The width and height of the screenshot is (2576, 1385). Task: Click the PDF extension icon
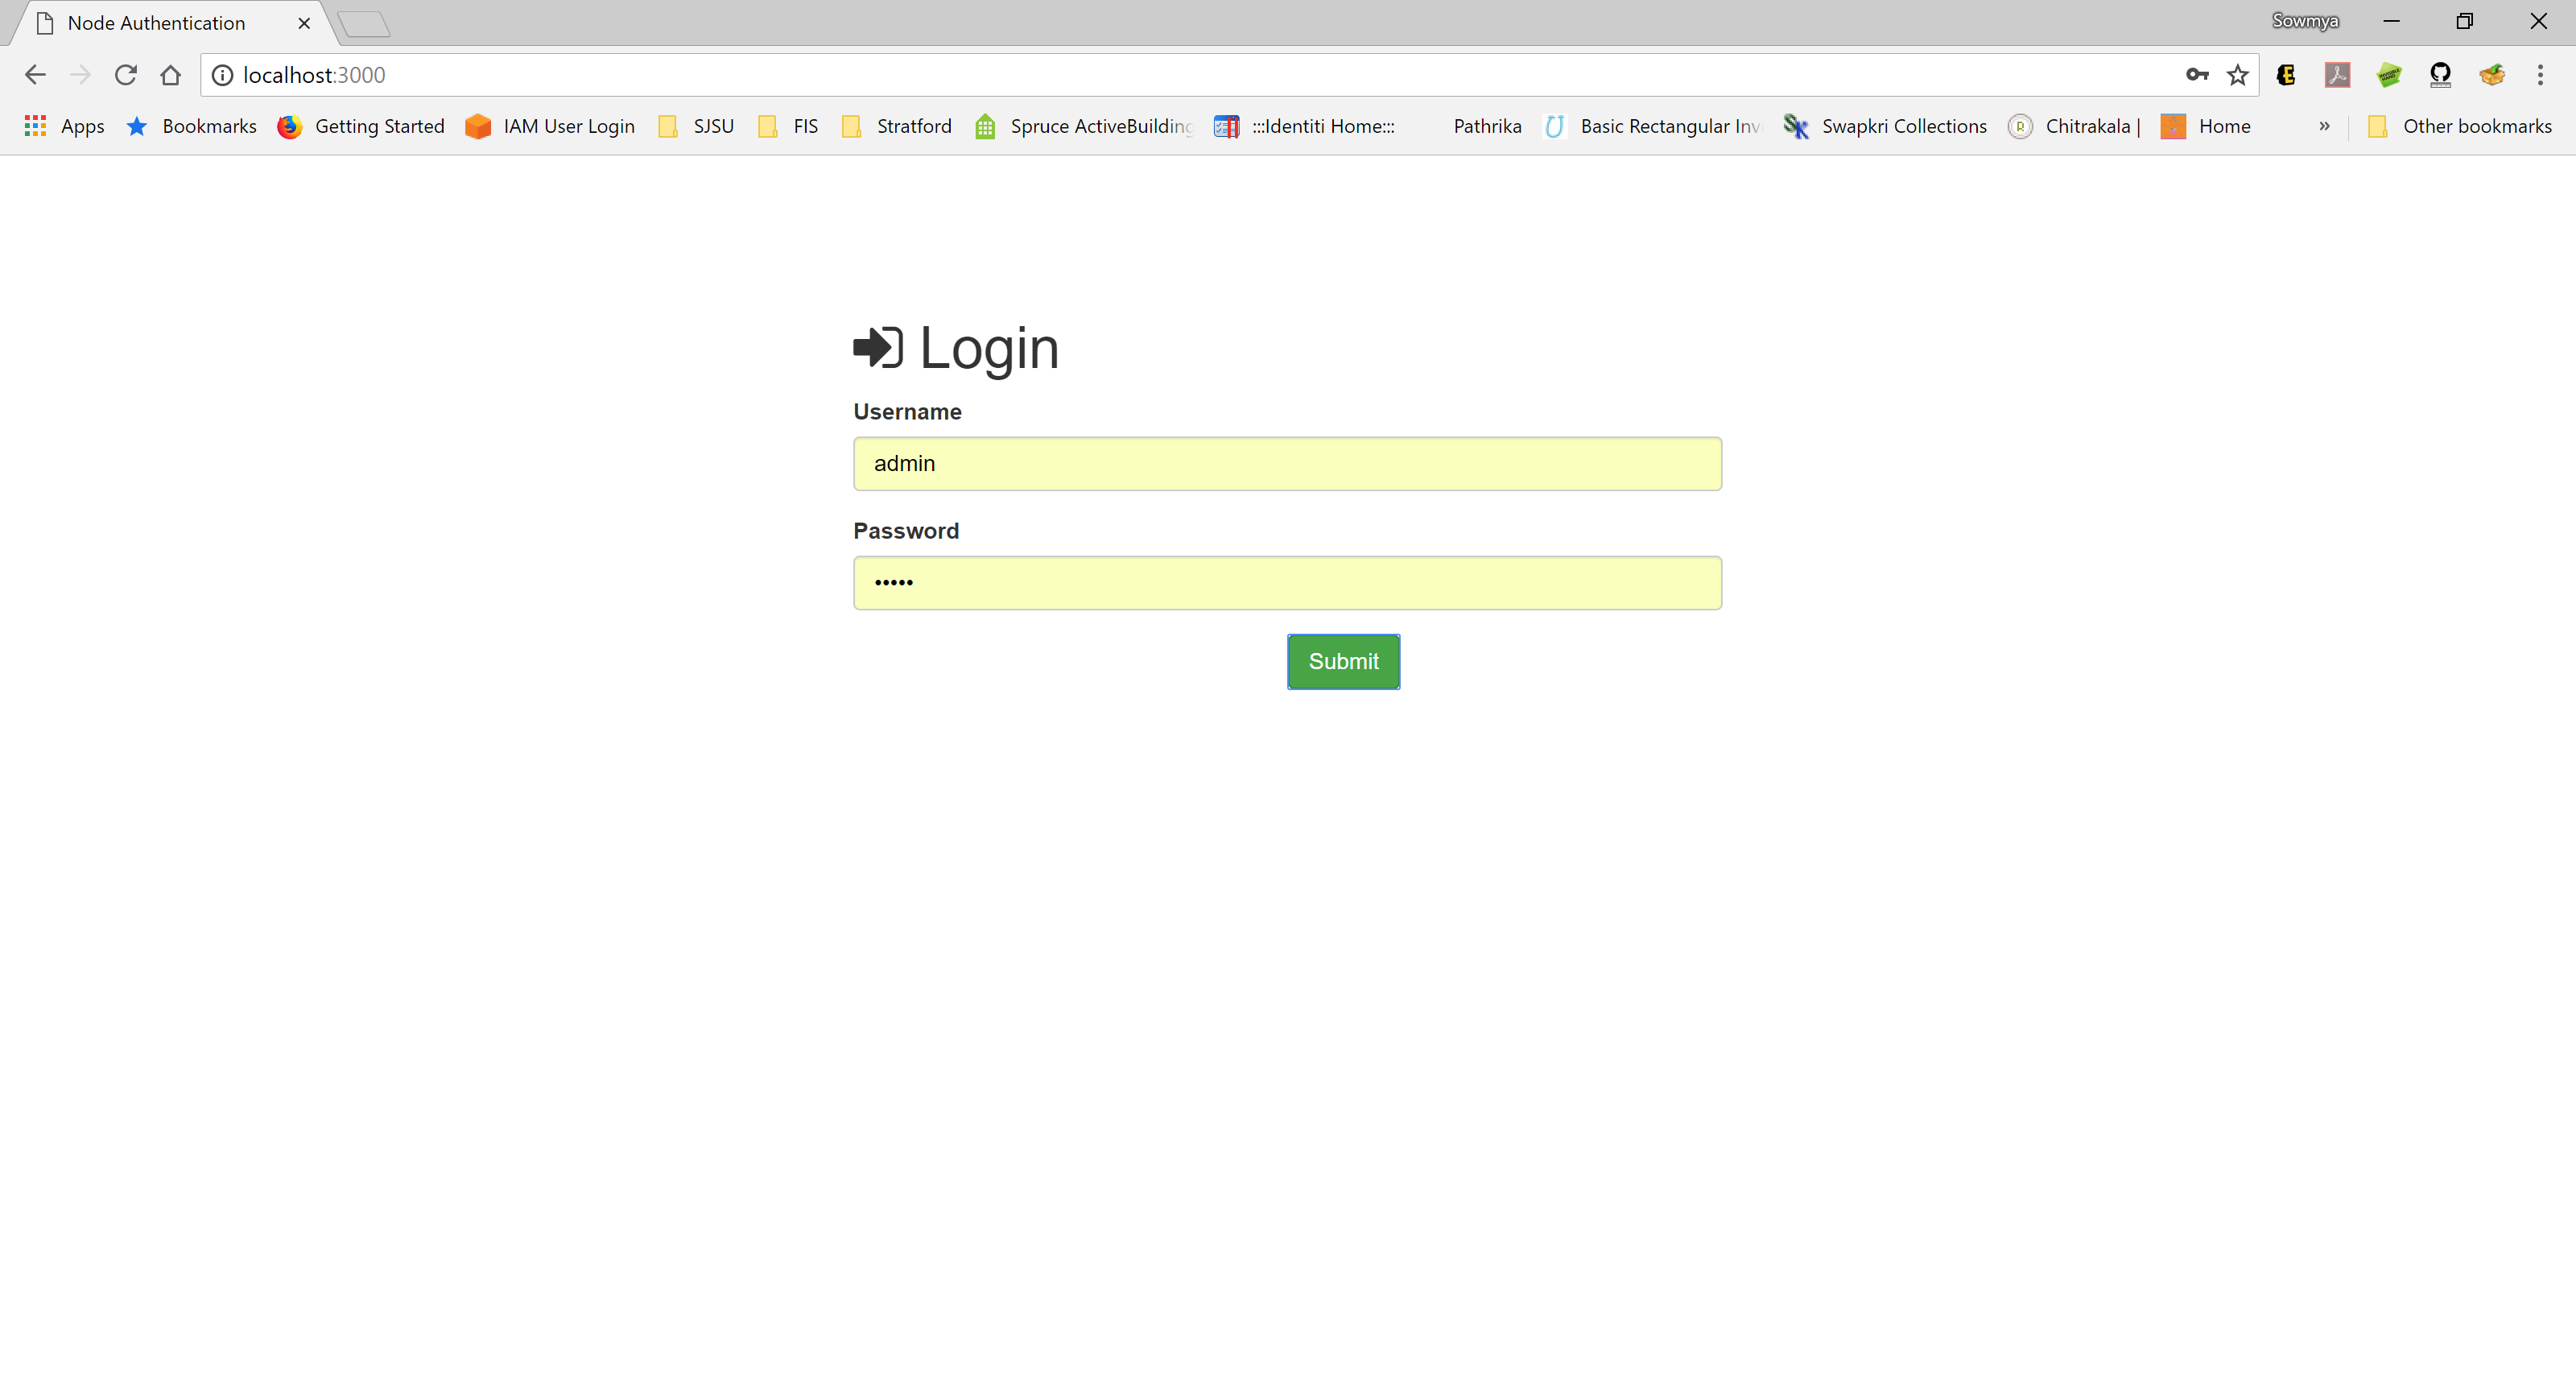2337,75
